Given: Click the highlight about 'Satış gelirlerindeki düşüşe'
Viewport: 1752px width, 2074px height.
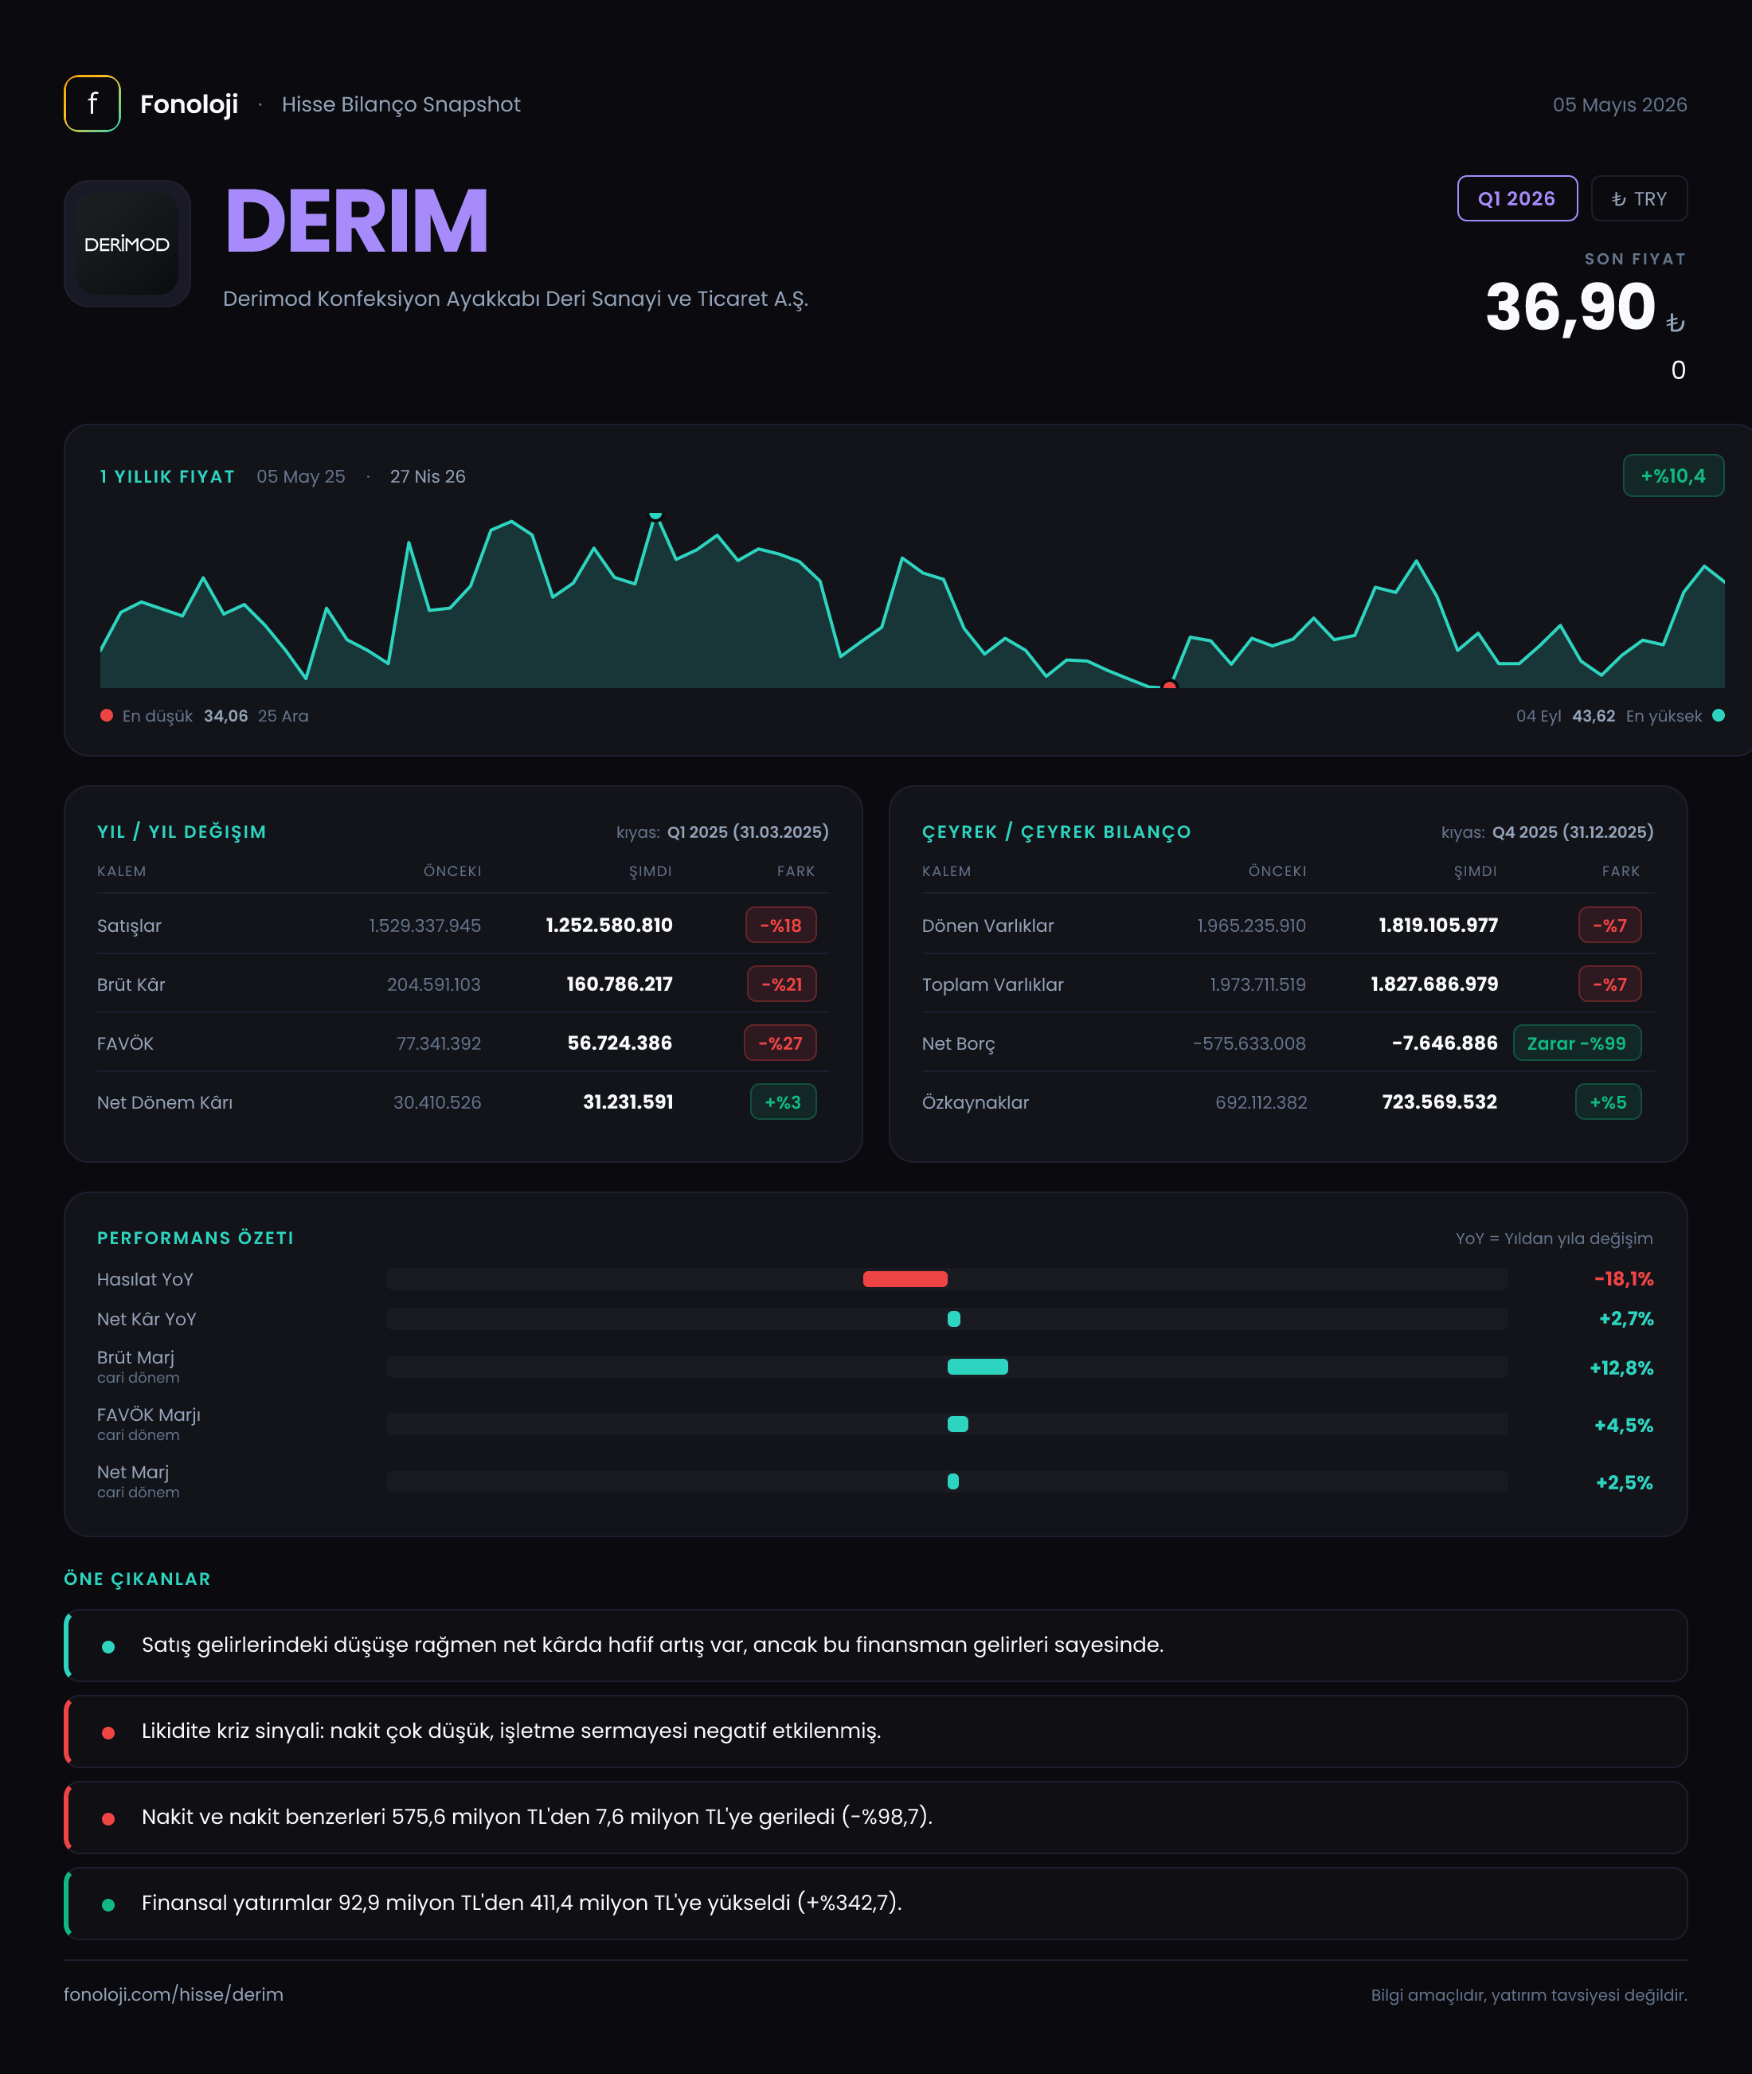Looking at the screenshot, I should pos(876,1645).
